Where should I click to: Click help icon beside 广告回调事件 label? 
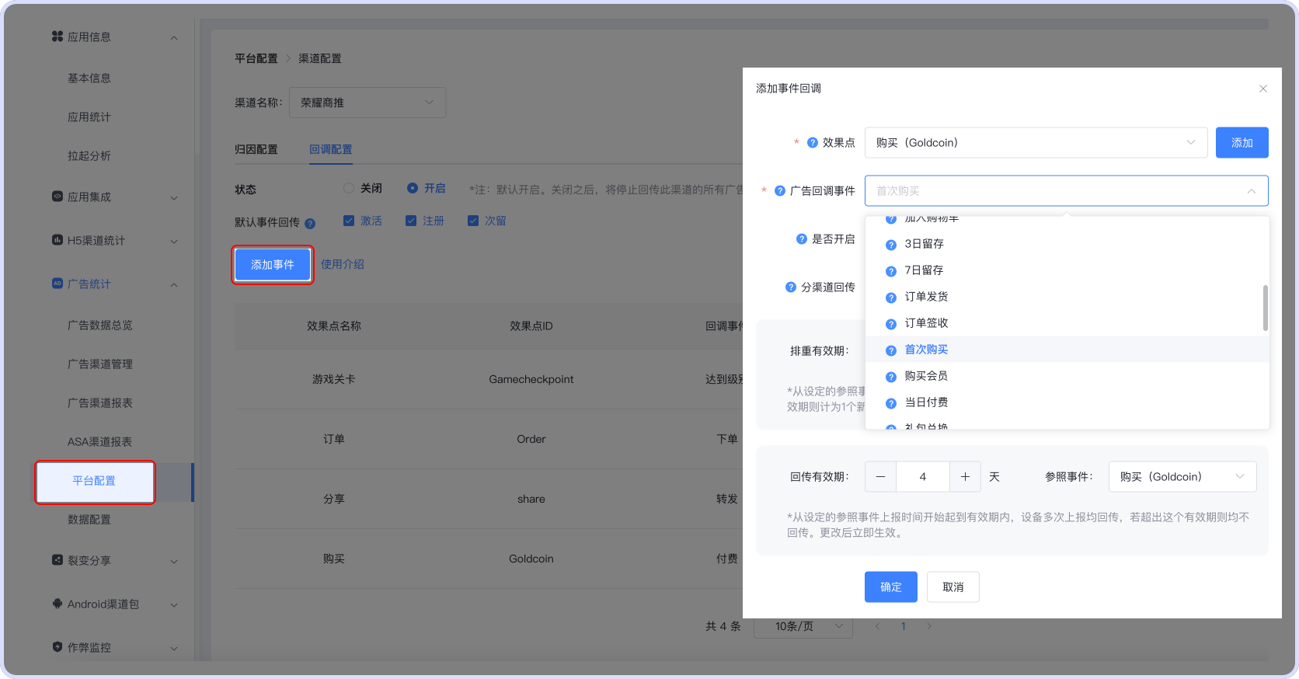(780, 191)
